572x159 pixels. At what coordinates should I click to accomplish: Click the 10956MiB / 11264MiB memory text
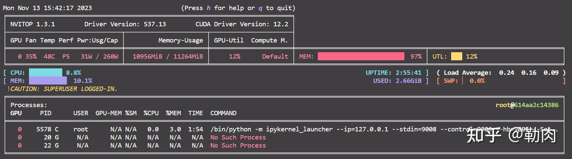coord(168,57)
